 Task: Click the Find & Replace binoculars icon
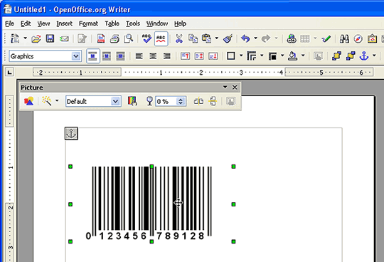point(344,38)
